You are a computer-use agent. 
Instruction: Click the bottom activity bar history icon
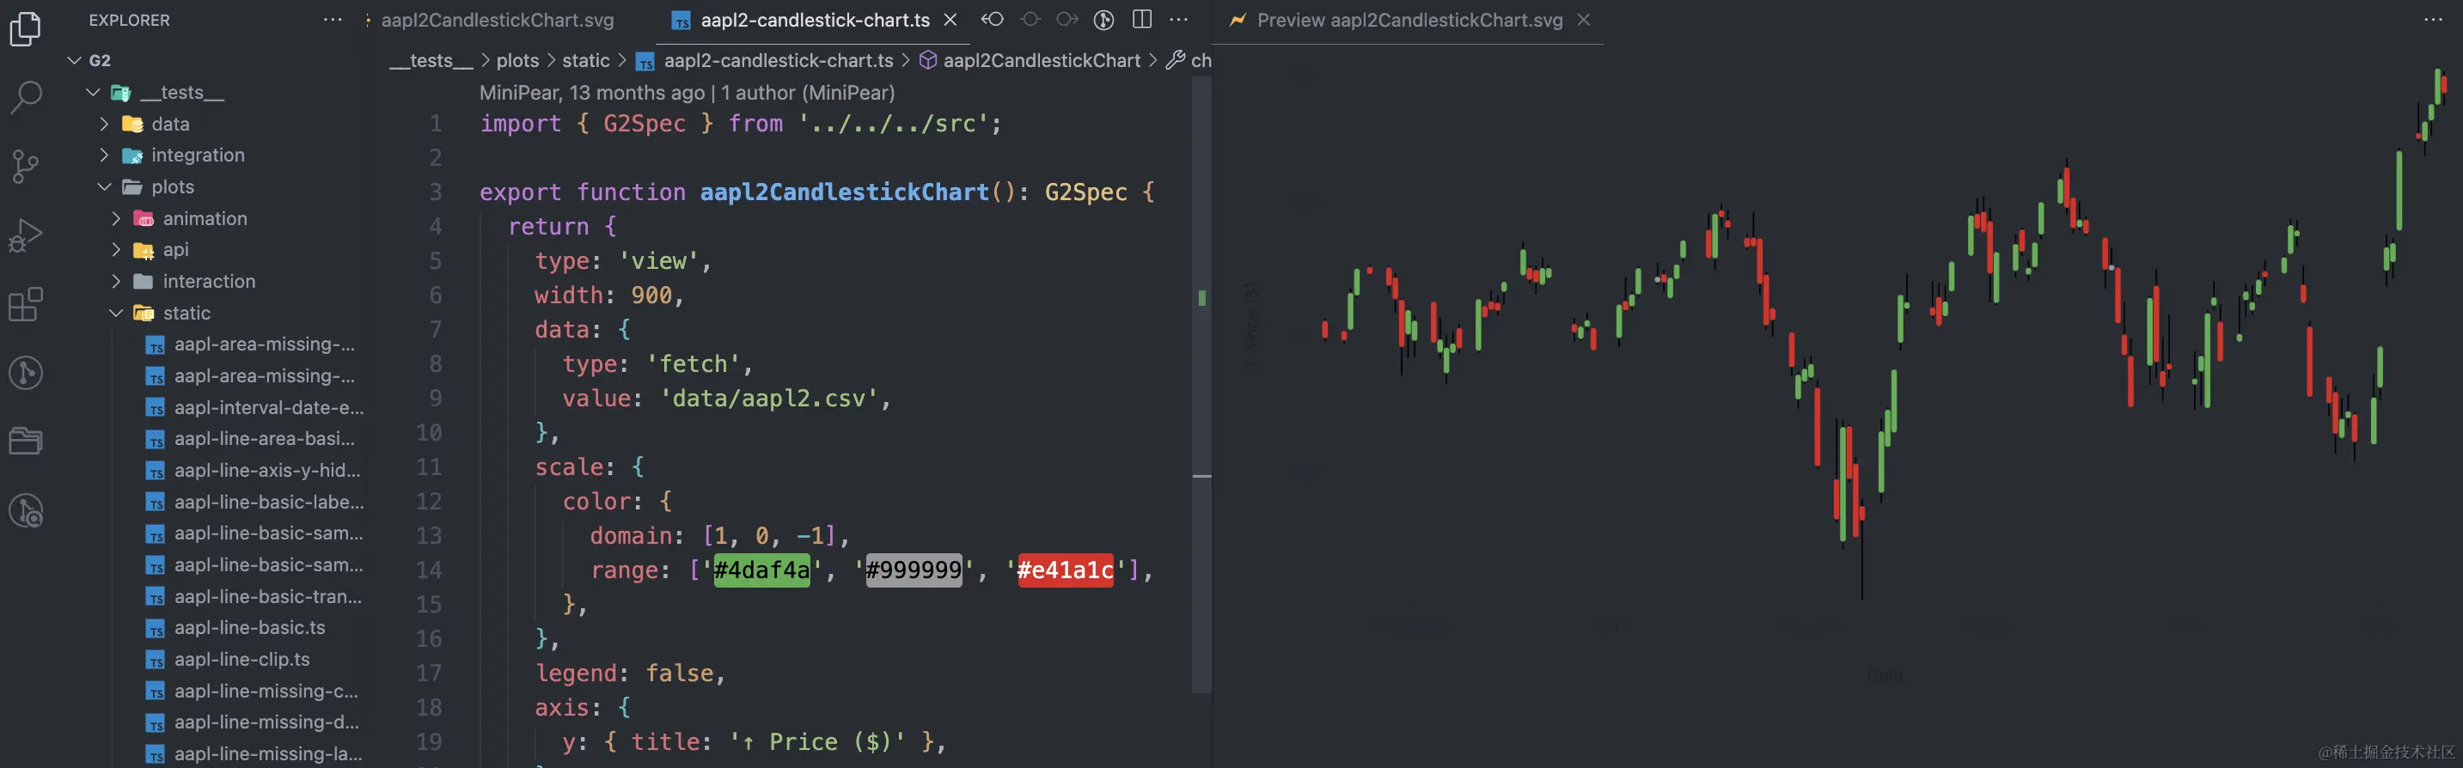tap(26, 511)
